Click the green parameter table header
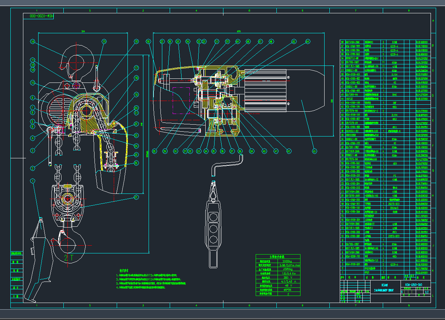 [276, 256]
